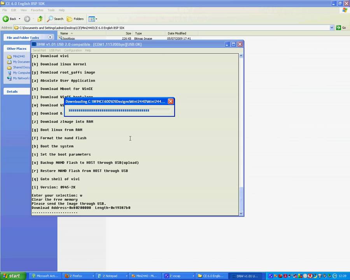The height and width of the screenshot is (280, 350).
Task: Click the Details panel header
Action: [17, 91]
